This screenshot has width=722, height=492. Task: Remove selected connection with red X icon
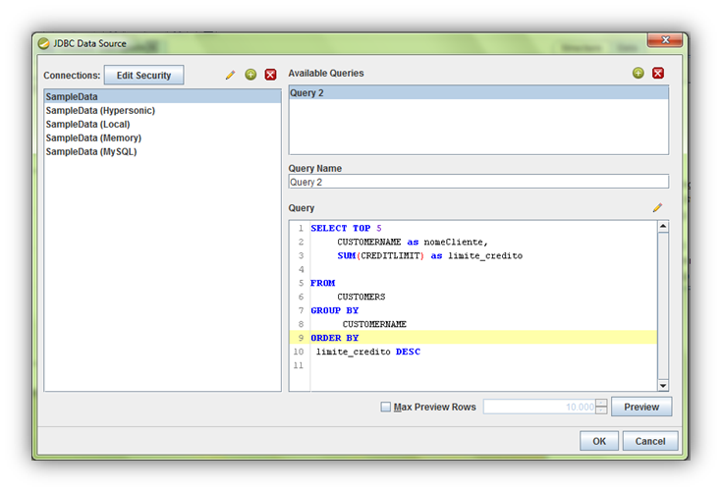(x=270, y=75)
